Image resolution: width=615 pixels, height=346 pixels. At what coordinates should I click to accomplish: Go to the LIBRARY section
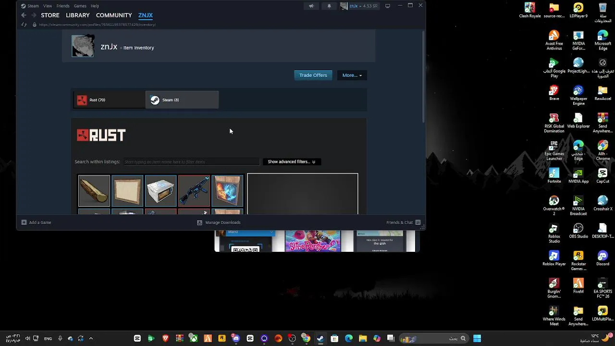pos(78,15)
